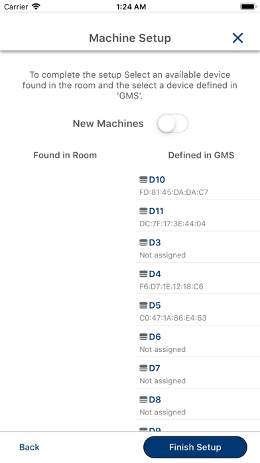Select device D6 name
260x463 pixels.
[155, 337]
